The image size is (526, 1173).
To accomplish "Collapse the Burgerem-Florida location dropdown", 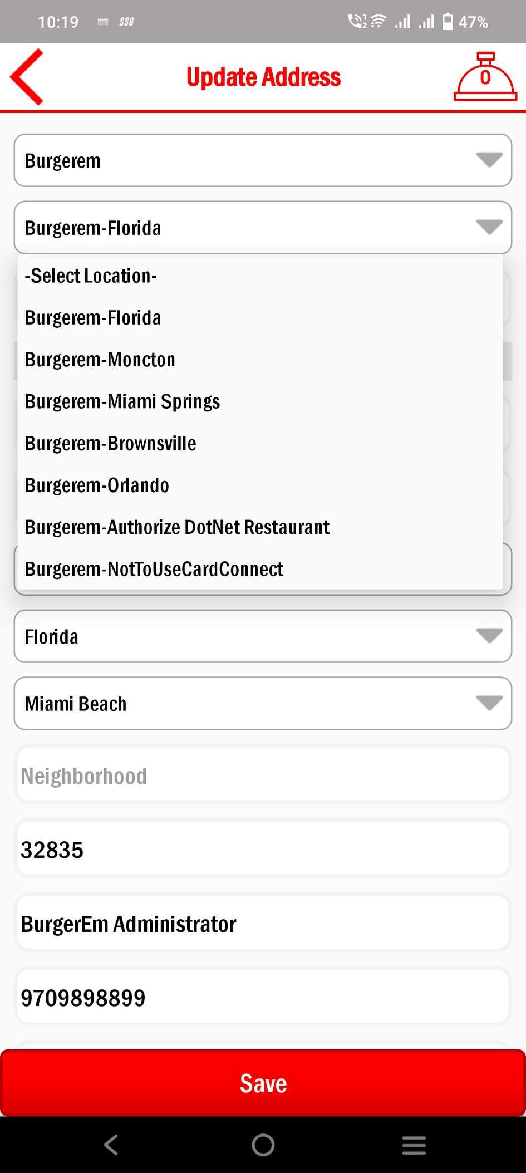I will pos(263,228).
